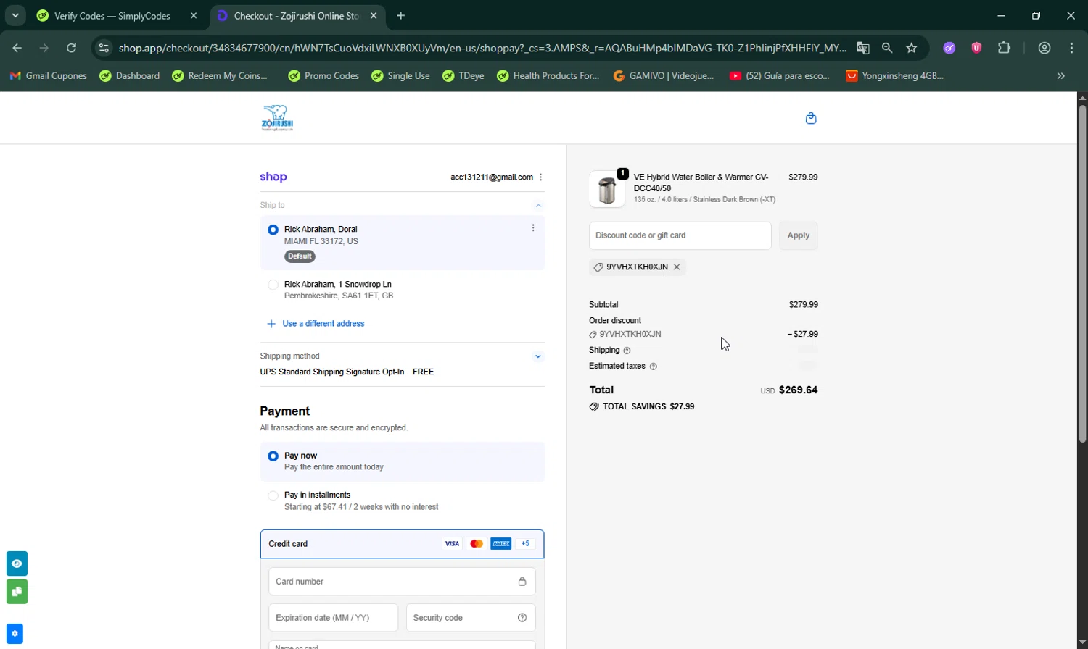Open the Dashboard bookmark
Screen dimensions: 1088x649
(x=130, y=75)
